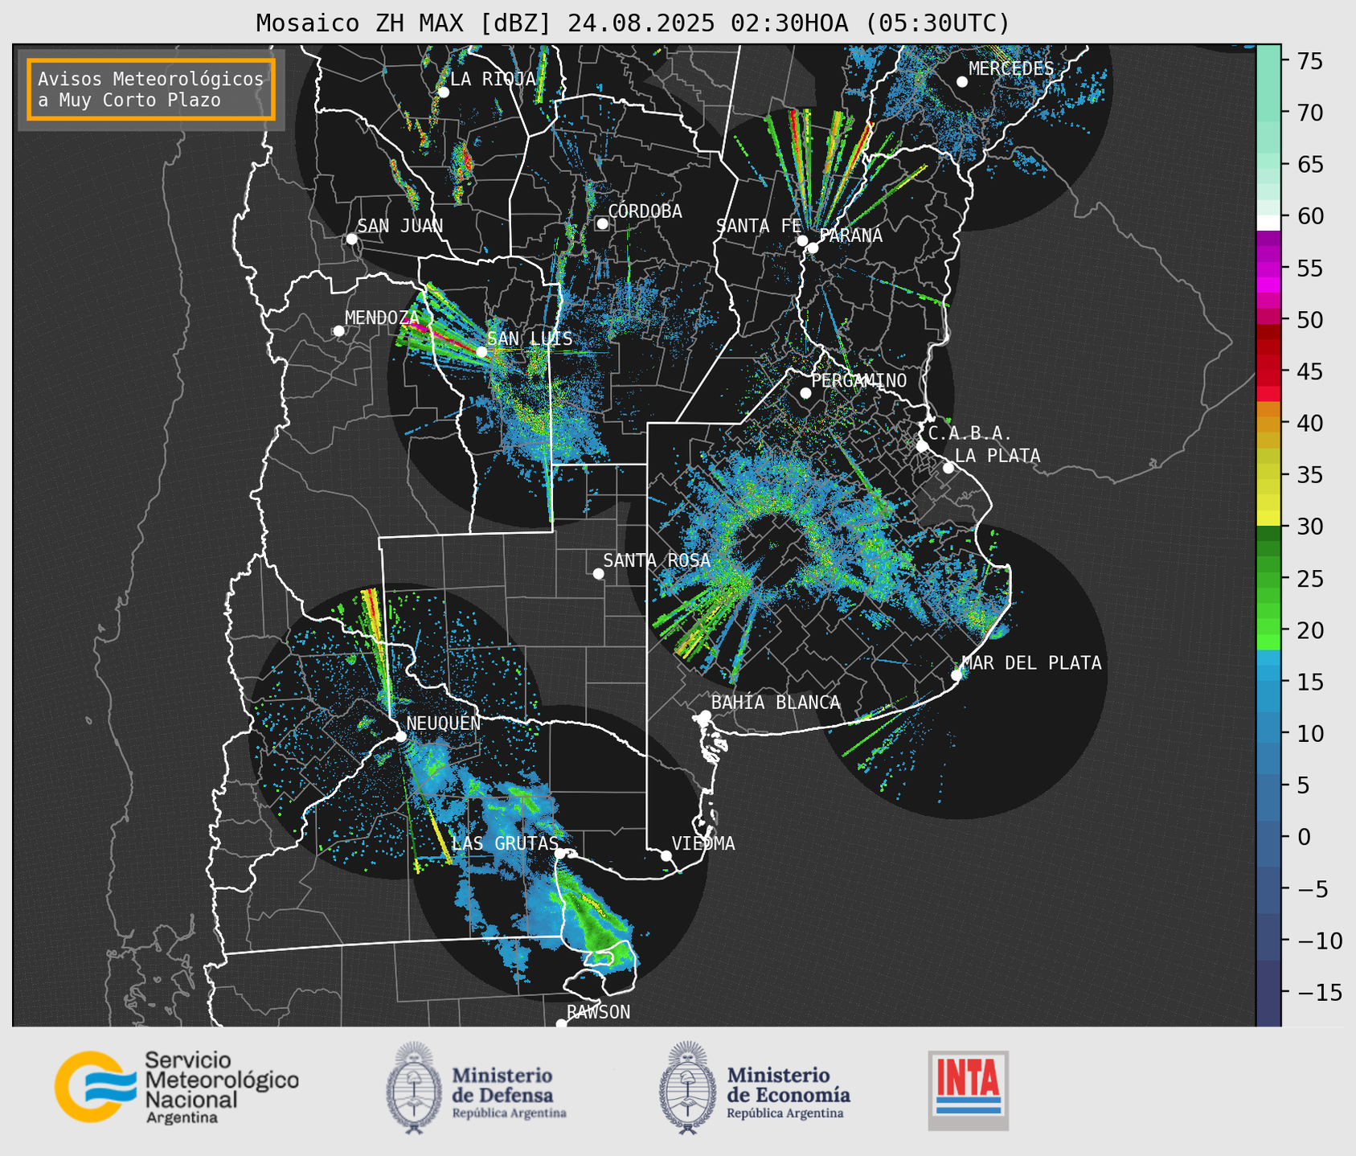This screenshot has height=1156, width=1356.
Task: Click the Mercedes city marker dot
Action: click(961, 82)
